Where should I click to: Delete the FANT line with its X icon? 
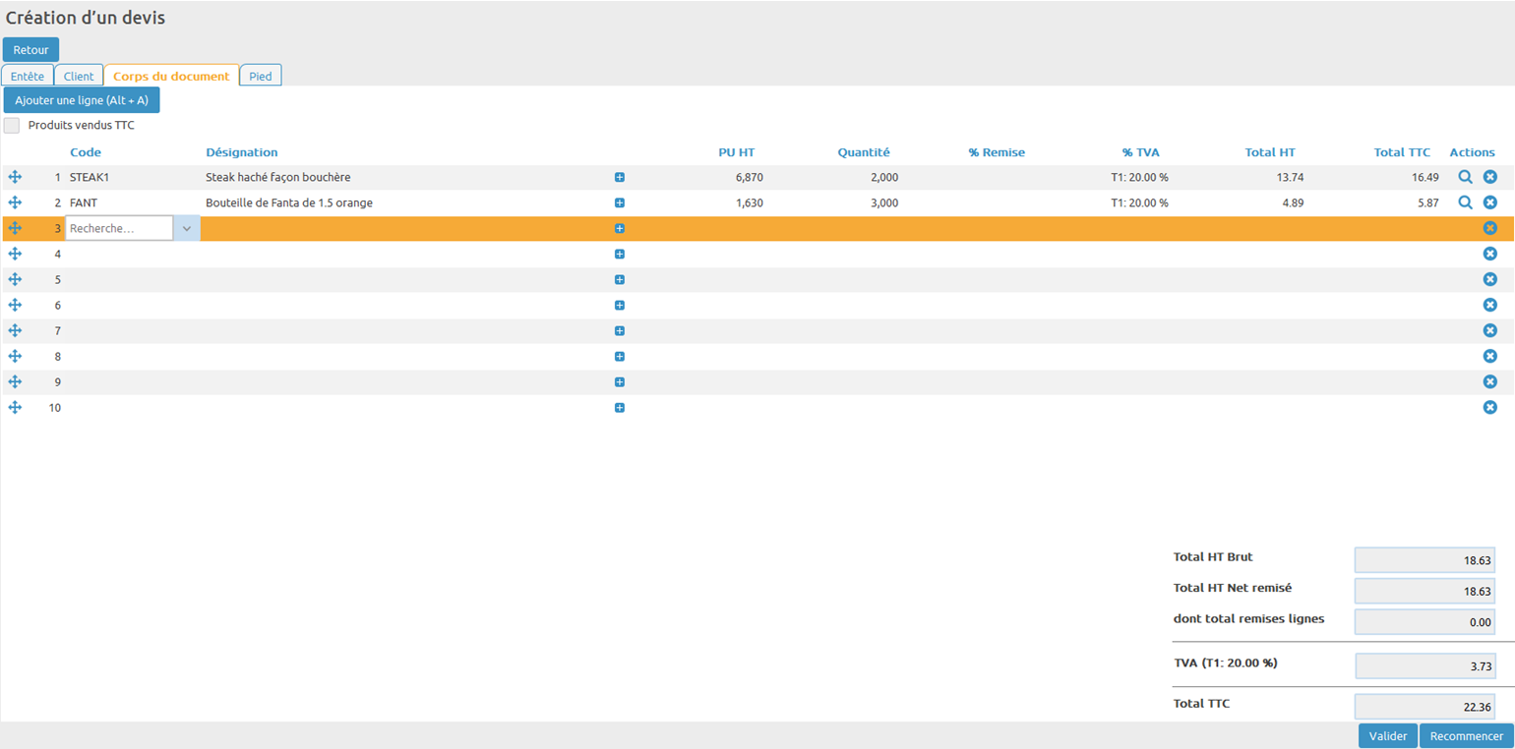pyautogui.click(x=1489, y=202)
